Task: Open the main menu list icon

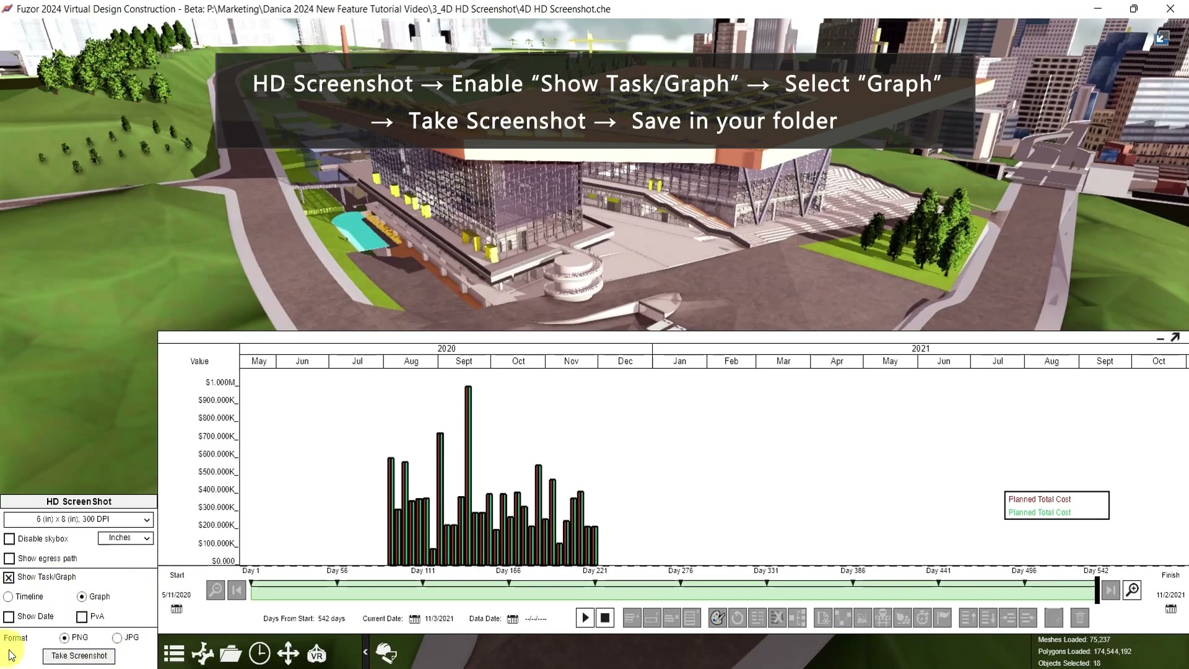Action: 174,654
